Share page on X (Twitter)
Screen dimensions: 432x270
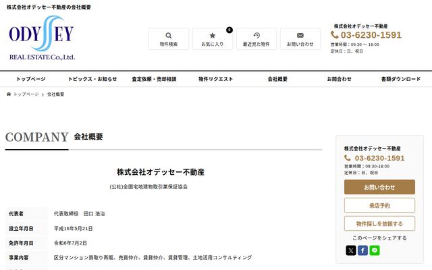tap(351, 250)
